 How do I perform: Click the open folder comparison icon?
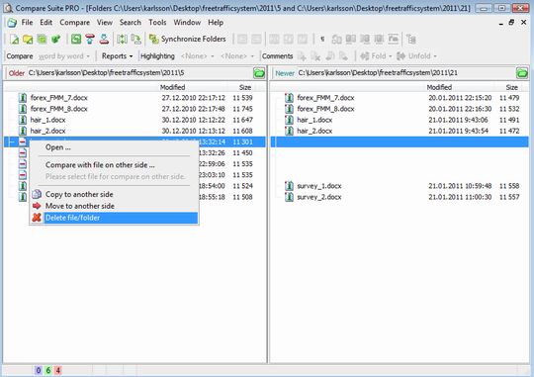click(x=28, y=40)
